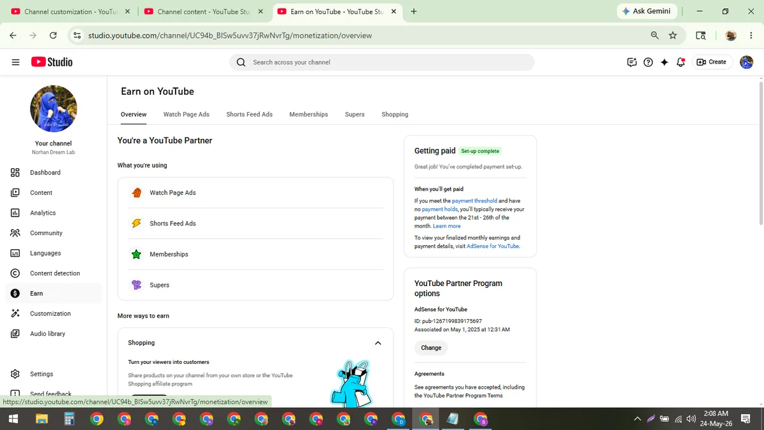Open the hamburger navigation menu
This screenshot has width=764, height=430.
[15, 62]
